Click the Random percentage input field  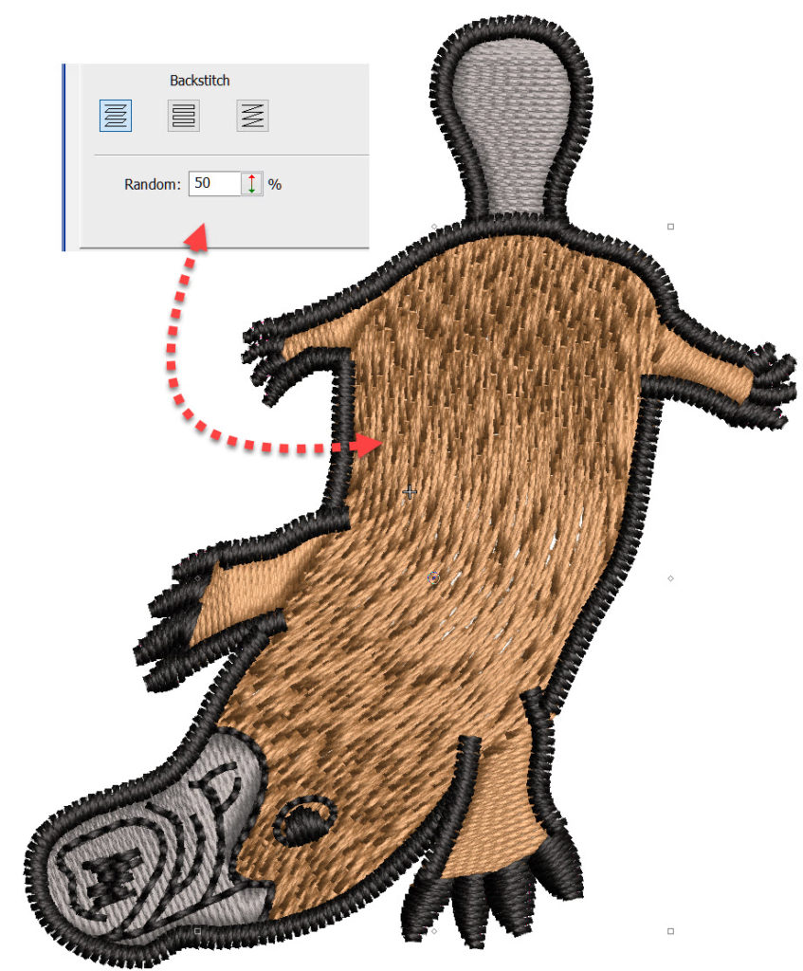click(x=213, y=184)
